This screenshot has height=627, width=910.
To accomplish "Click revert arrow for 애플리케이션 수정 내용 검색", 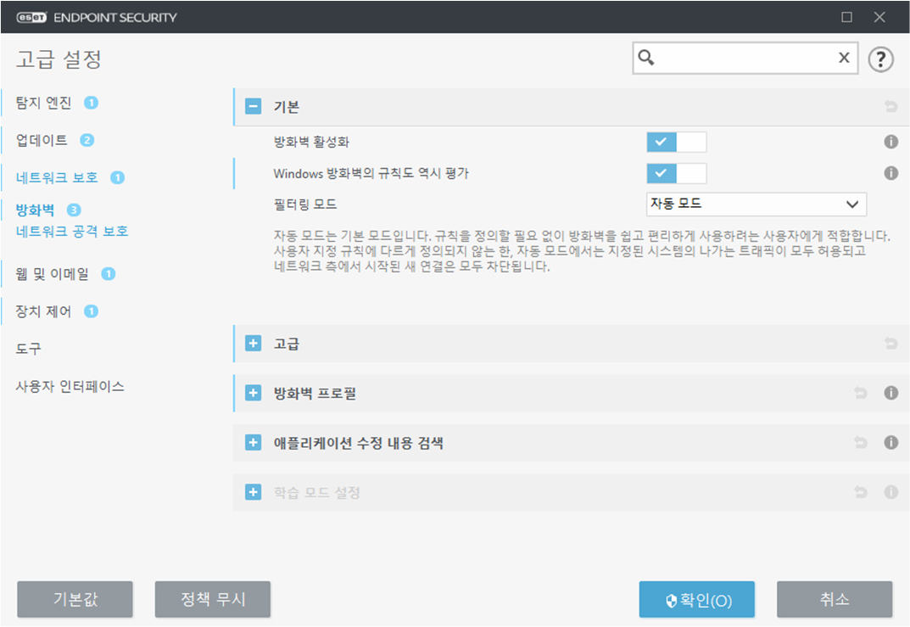I will [861, 442].
